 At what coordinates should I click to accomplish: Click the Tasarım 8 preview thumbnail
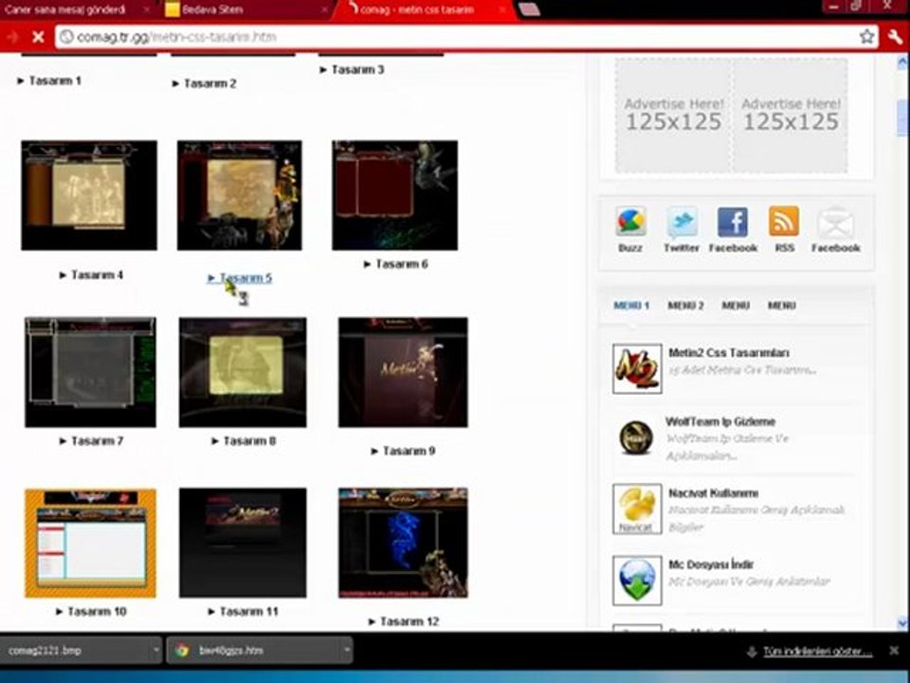(243, 372)
